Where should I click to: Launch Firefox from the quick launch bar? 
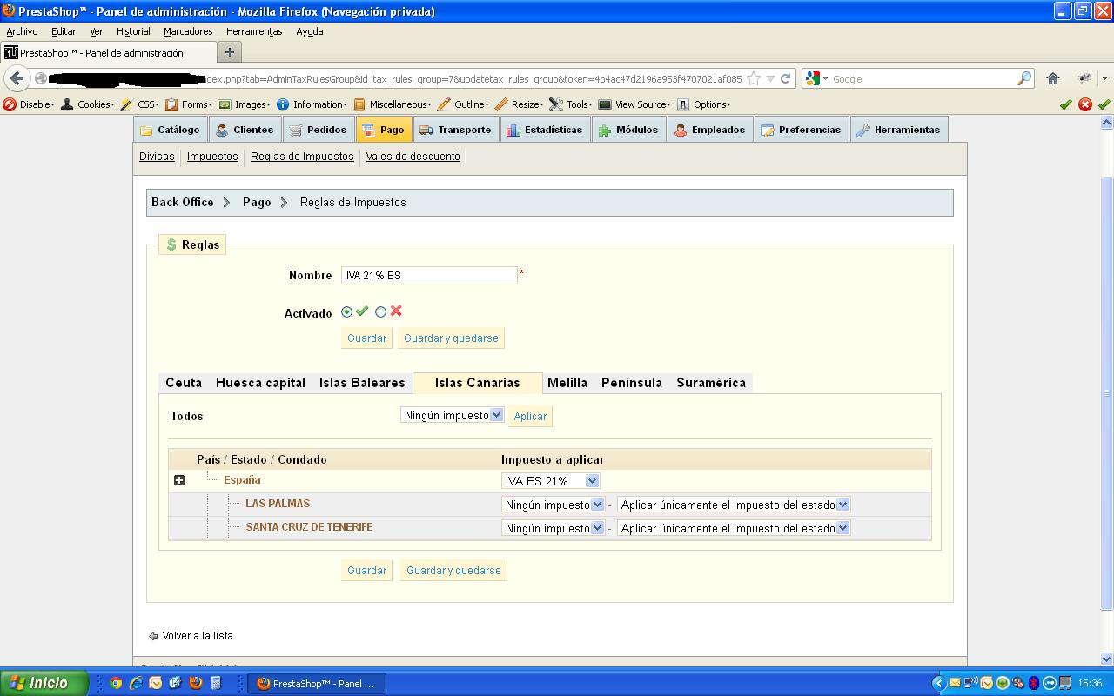(195, 683)
